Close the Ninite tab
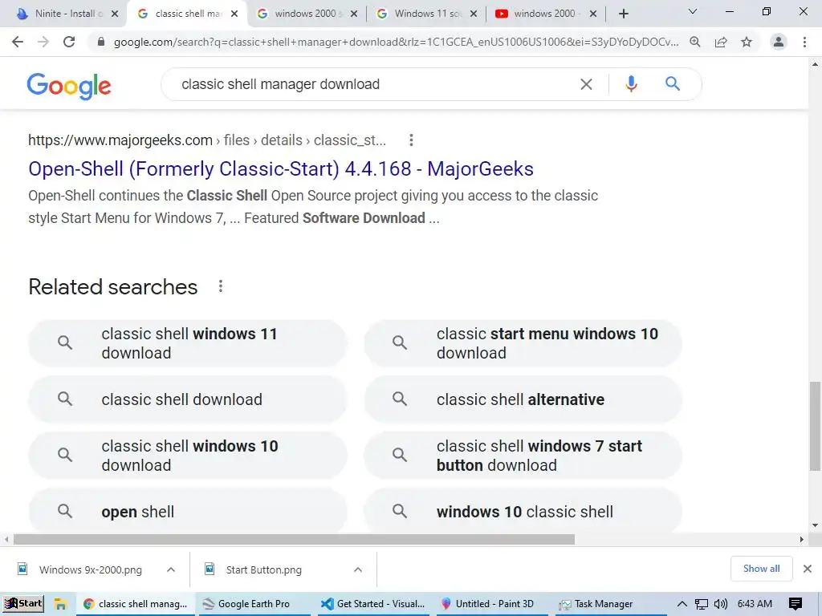The width and height of the screenshot is (822, 616). (x=115, y=14)
